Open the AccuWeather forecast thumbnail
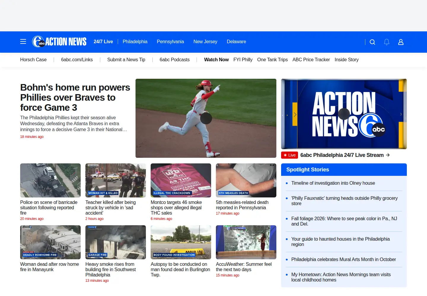 tap(246, 242)
